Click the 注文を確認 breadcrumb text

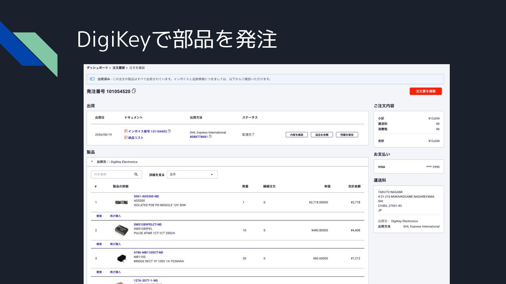137,68
